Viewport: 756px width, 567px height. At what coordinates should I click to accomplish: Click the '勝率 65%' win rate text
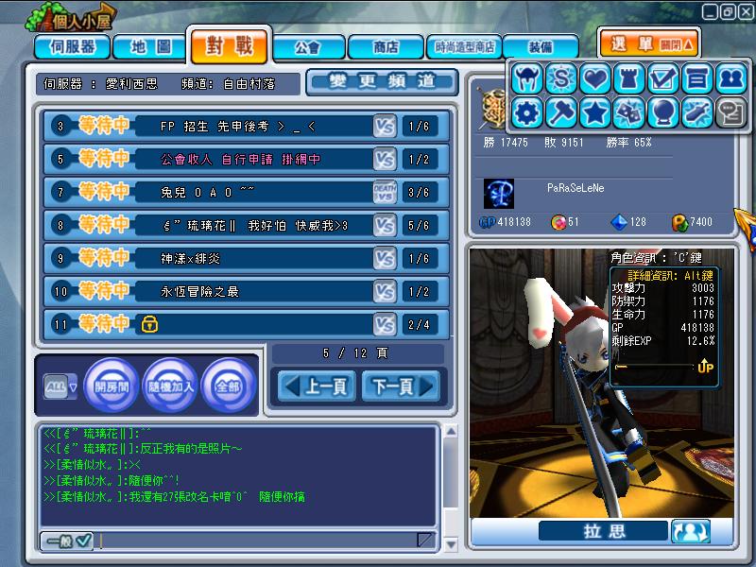629,143
